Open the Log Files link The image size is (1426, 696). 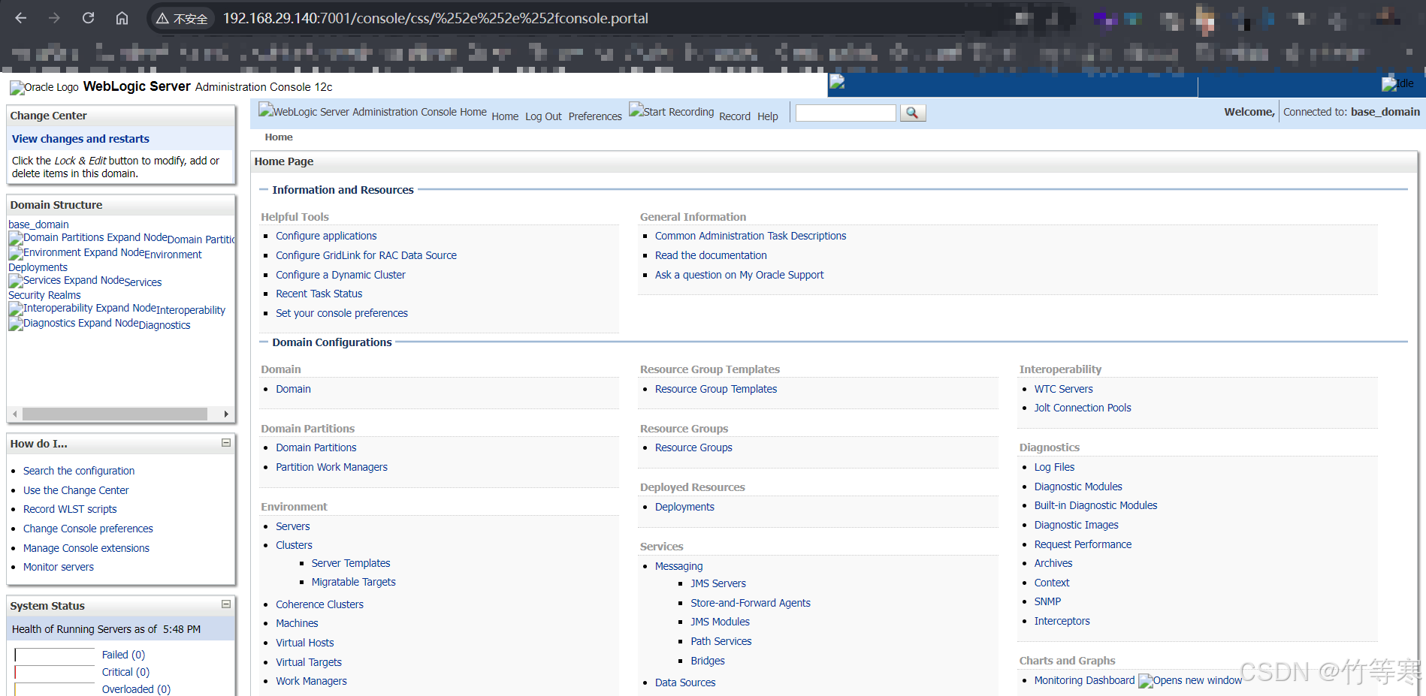(x=1054, y=467)
